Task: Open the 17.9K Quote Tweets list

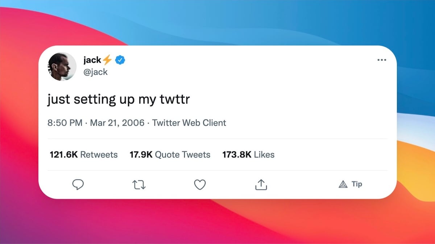Action: [x=170, y=155]
